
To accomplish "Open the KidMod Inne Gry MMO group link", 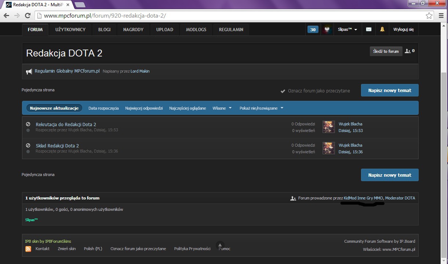I will (363, 198).
